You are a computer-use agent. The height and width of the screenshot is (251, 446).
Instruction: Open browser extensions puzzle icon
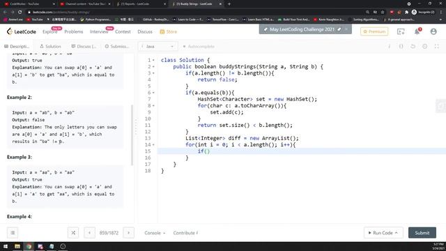406,13
